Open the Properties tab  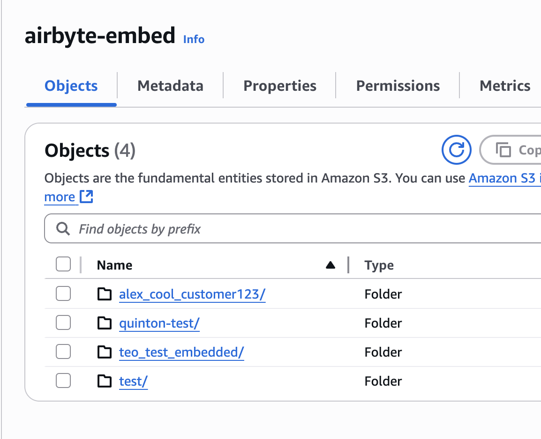coord(280,86)
